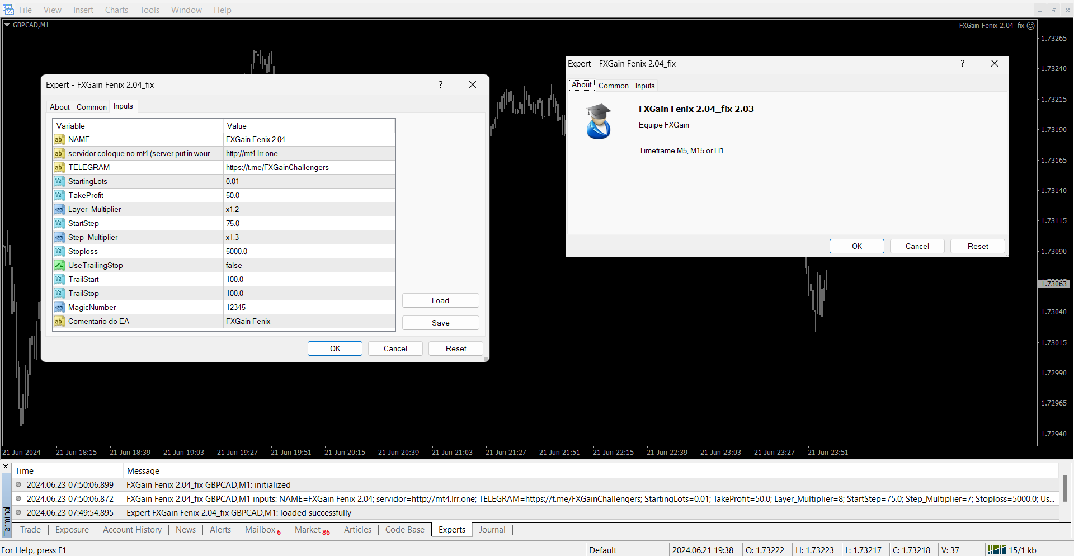Click Cancel in the right About dialog
Viewport: 1074px width, 556px height.
[917, 246]
